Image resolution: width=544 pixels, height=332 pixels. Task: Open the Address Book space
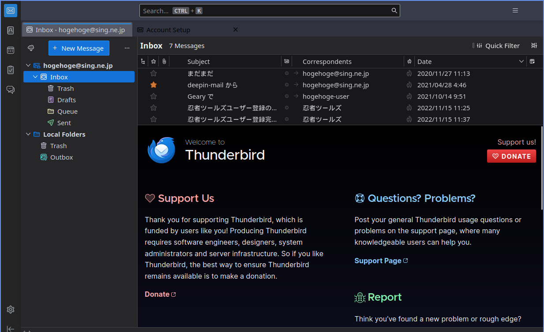click(11, 30)
